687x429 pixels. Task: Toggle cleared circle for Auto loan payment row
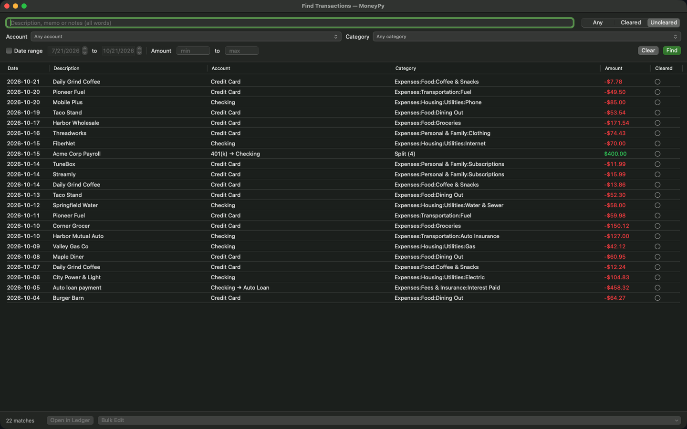pos(657,288)
